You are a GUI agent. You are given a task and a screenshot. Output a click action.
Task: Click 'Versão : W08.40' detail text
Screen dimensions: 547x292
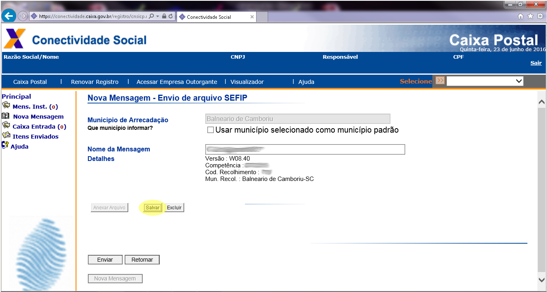coord(227,159)
